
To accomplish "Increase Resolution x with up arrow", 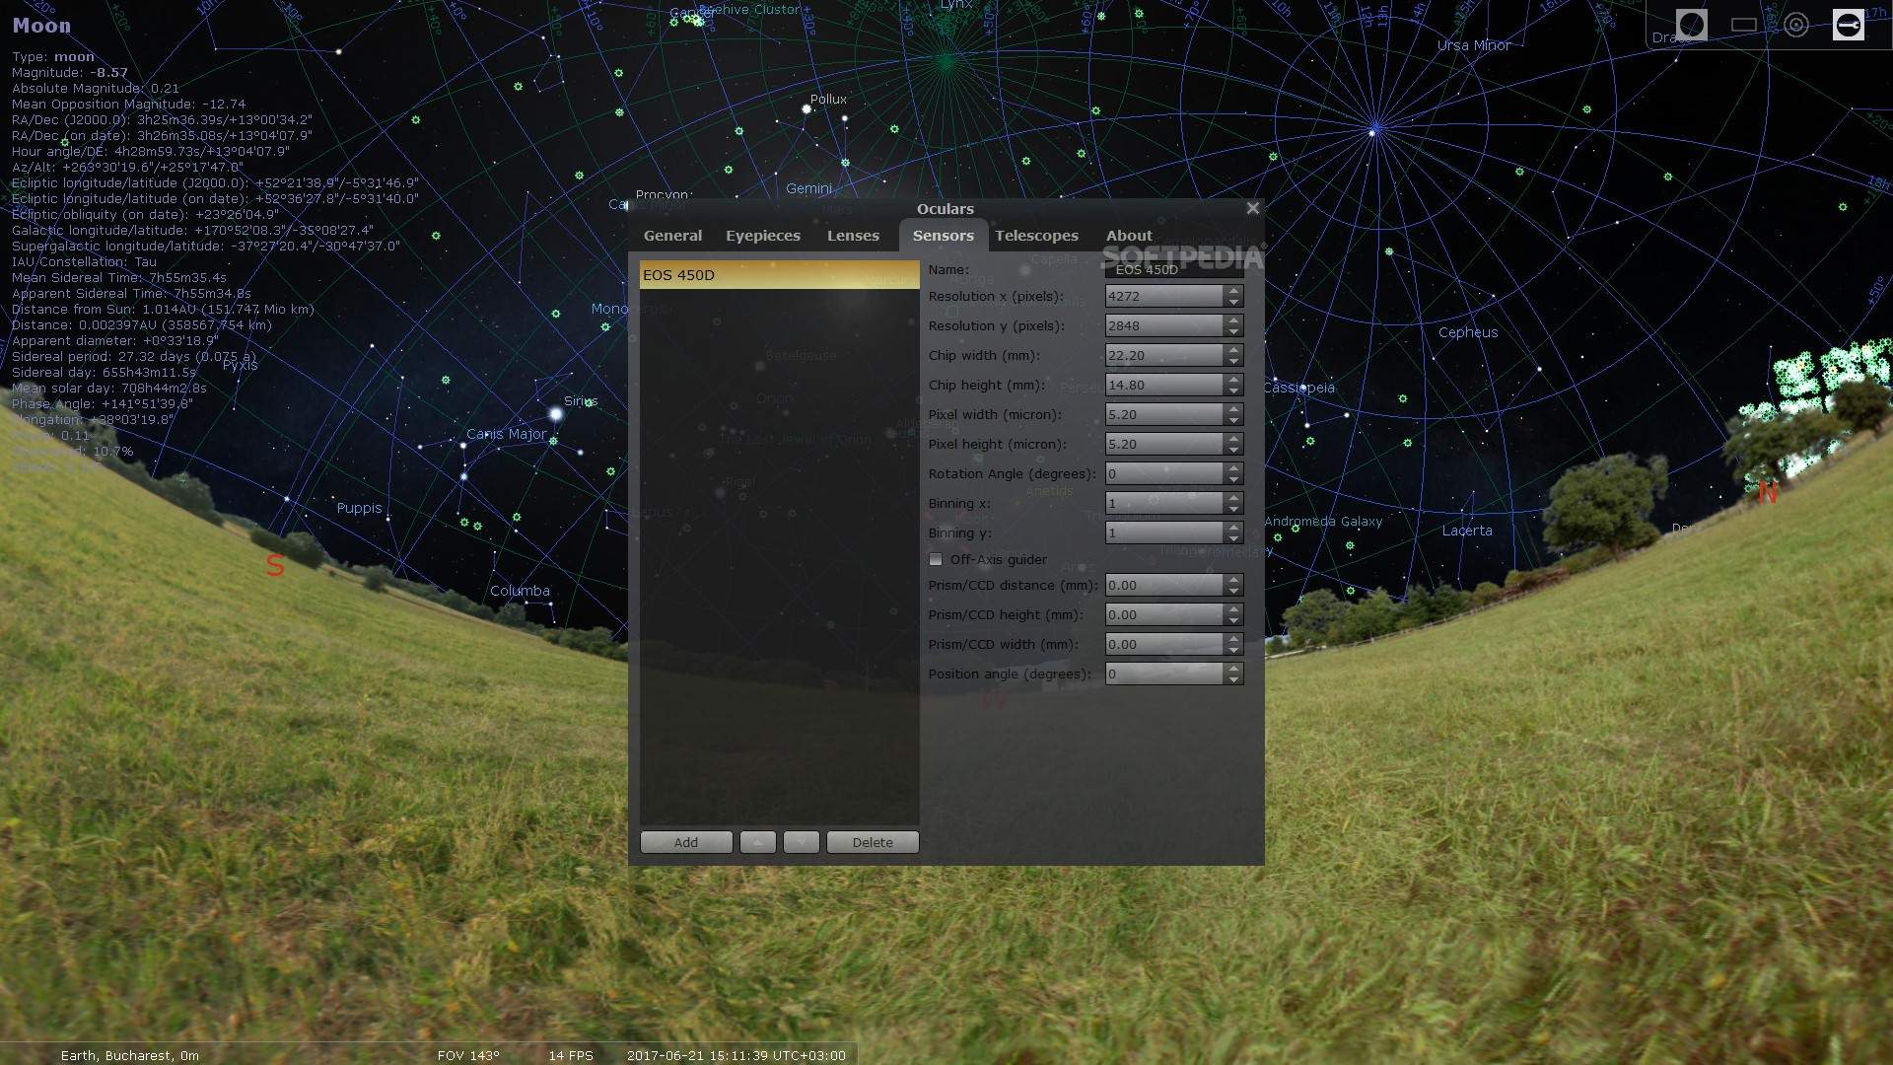I will pos(1233,291).
